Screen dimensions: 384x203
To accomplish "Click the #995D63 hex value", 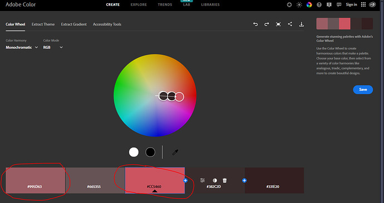I will coord(35,187).
